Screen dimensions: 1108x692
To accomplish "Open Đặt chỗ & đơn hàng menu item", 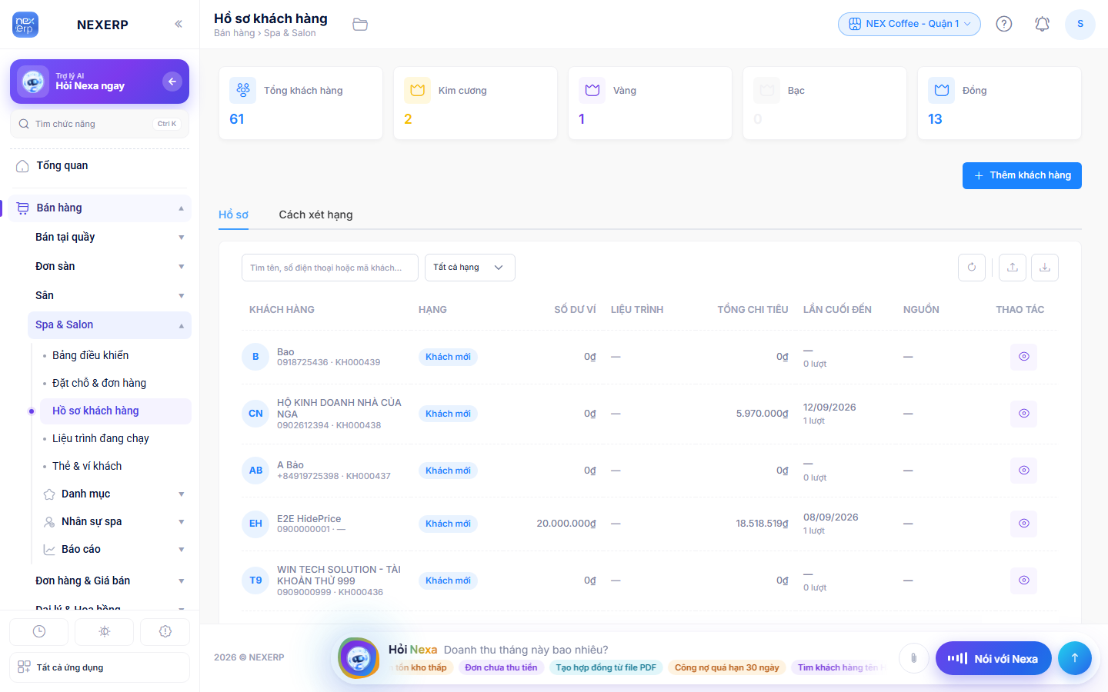I will 115,383.
